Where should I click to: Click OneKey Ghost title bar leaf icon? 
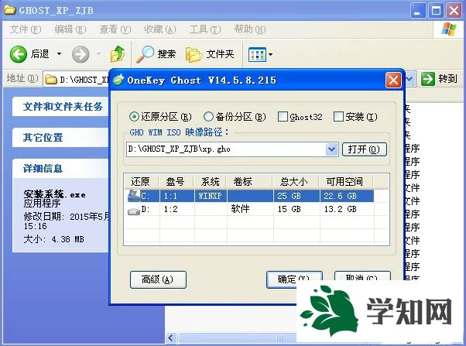[118, 80]
